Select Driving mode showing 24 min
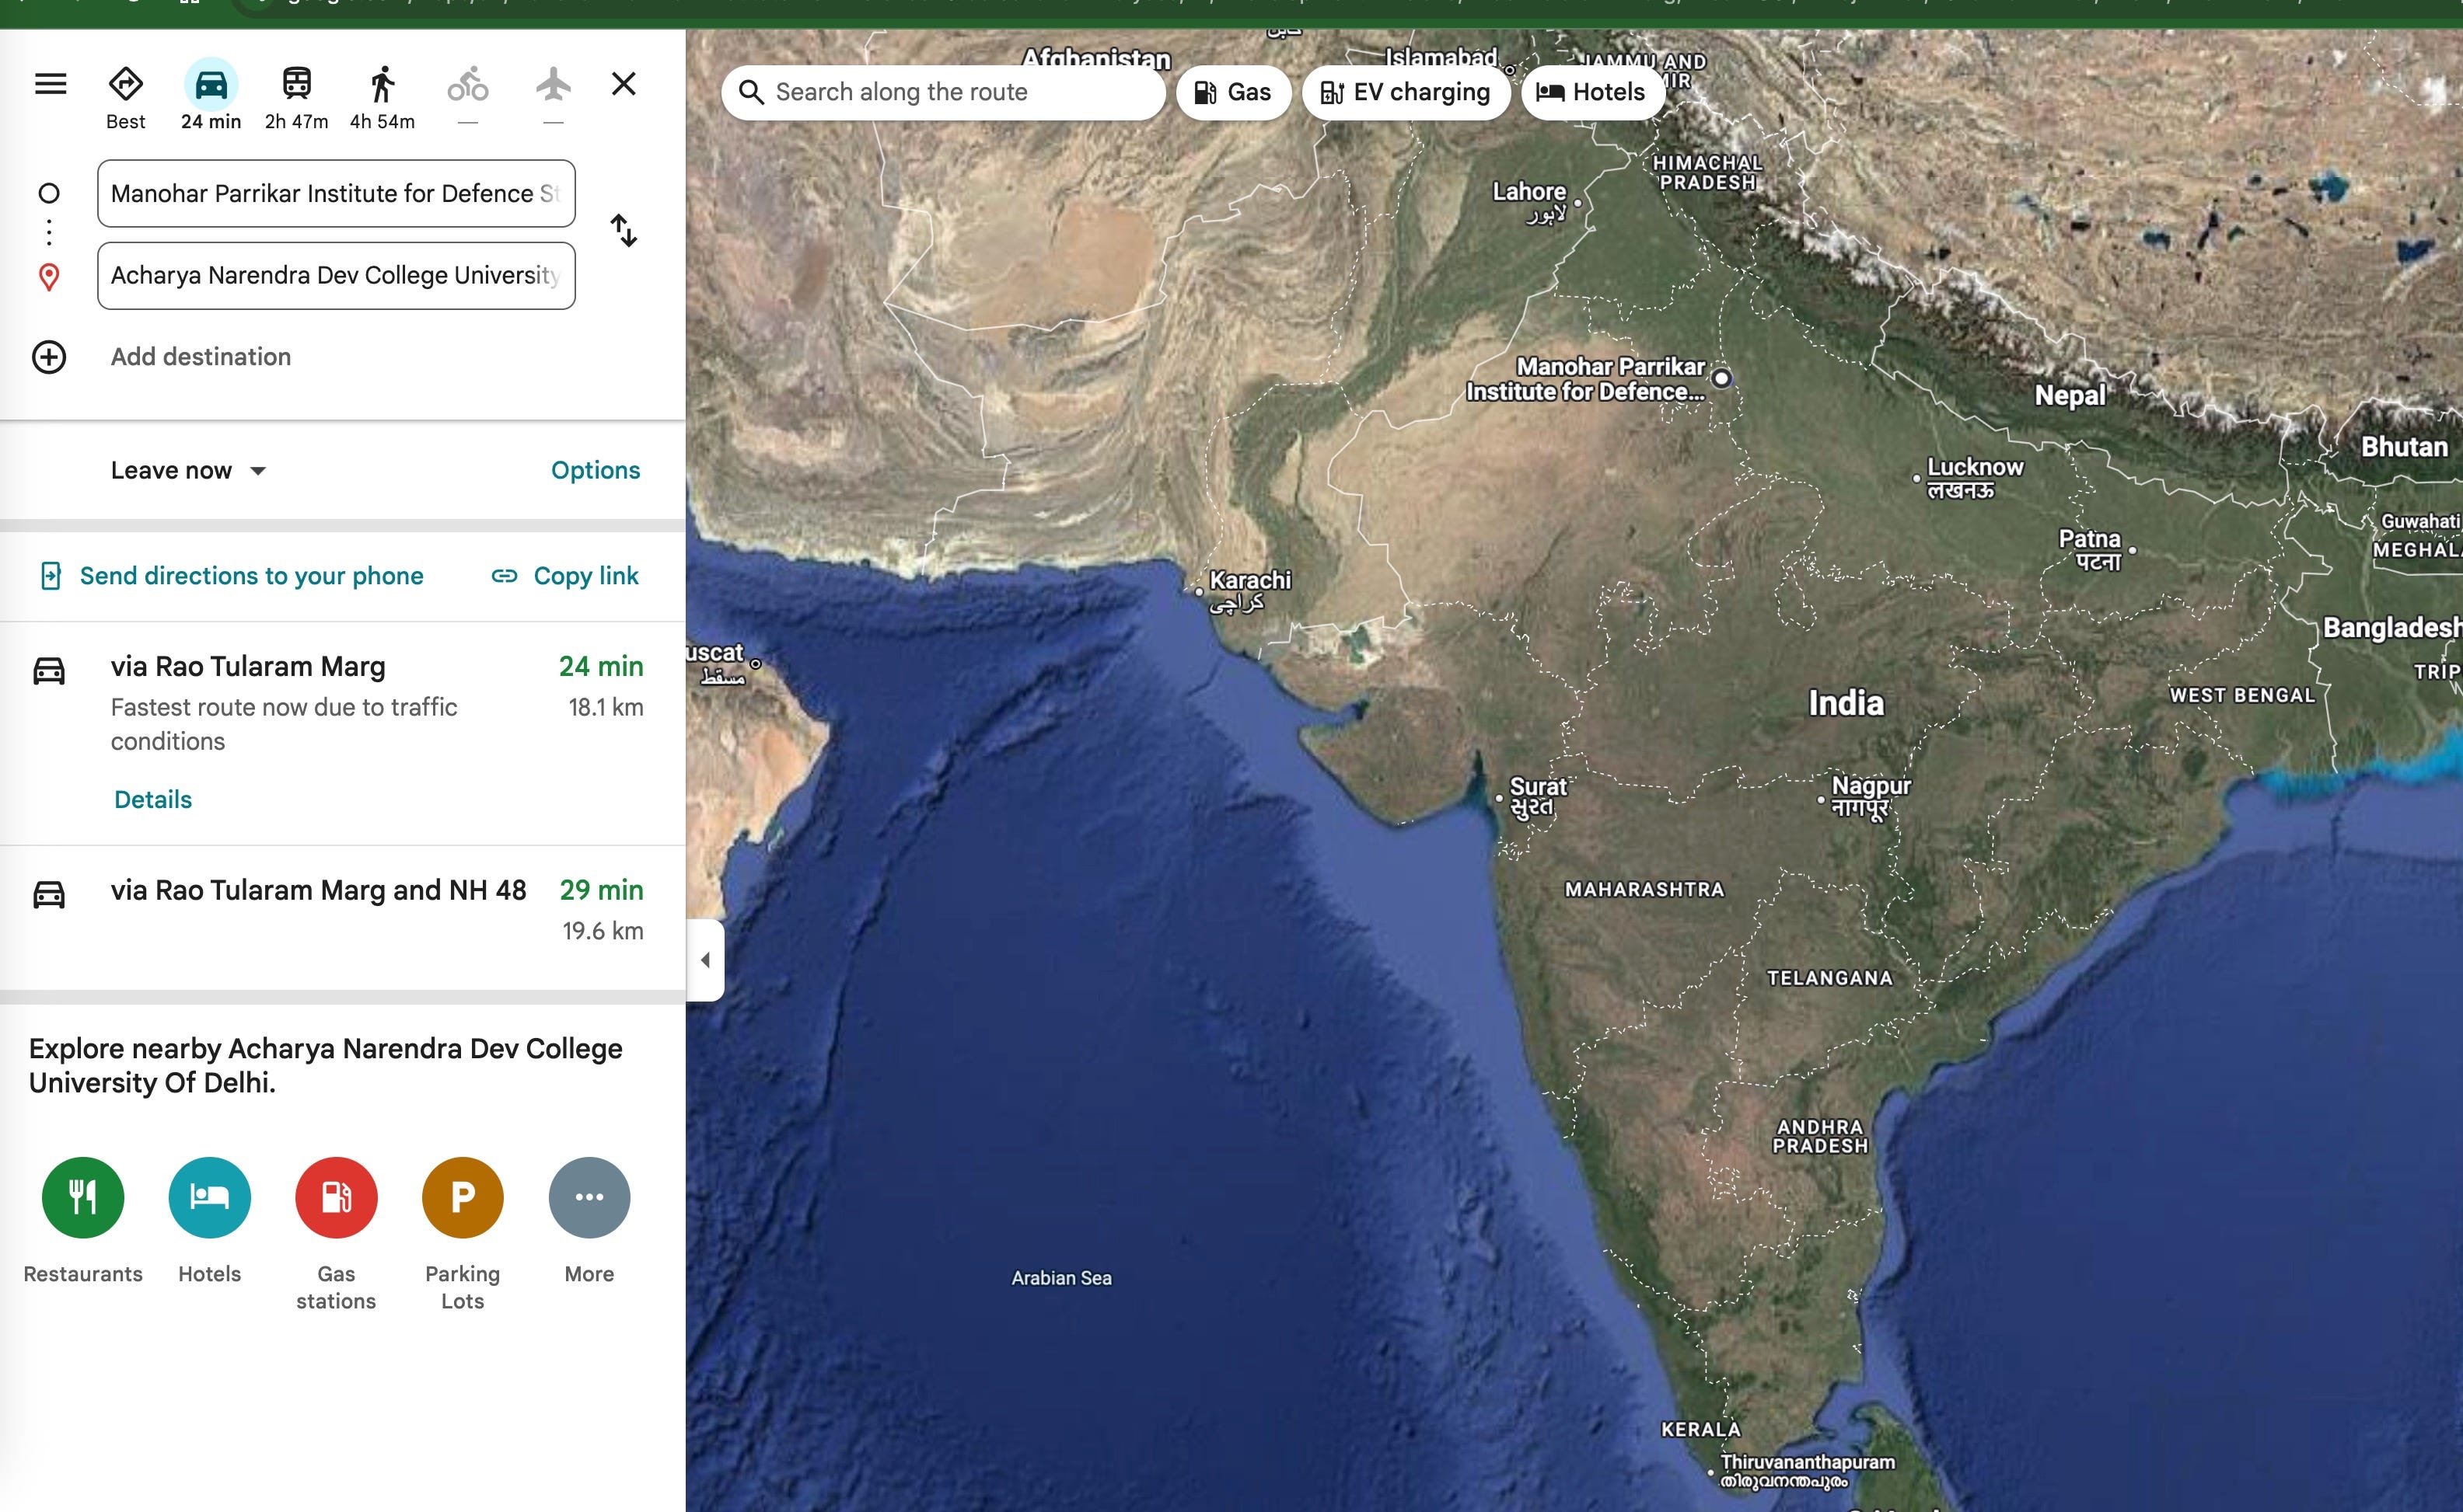 pos(210,98)
